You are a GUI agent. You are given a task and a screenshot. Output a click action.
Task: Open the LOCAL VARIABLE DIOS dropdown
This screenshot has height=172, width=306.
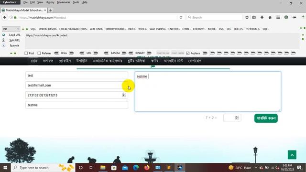click(x=73, y=29)
